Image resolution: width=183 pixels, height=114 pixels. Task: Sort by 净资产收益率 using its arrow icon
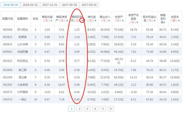coord(137,22)
